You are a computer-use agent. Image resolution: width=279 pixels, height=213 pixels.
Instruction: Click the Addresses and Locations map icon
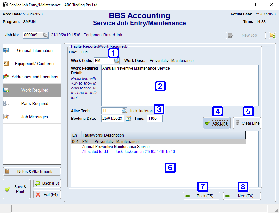coord(6,77)
